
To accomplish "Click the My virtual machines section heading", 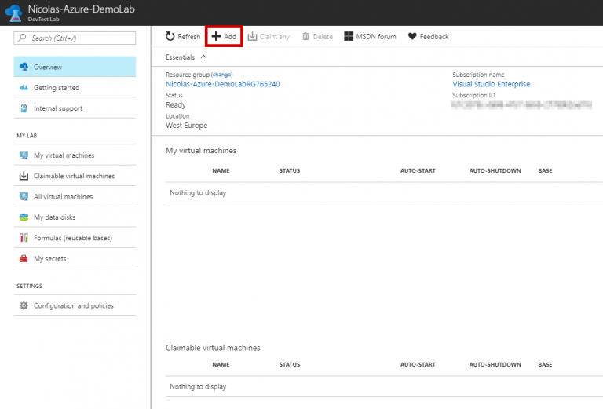I will 201,150.
